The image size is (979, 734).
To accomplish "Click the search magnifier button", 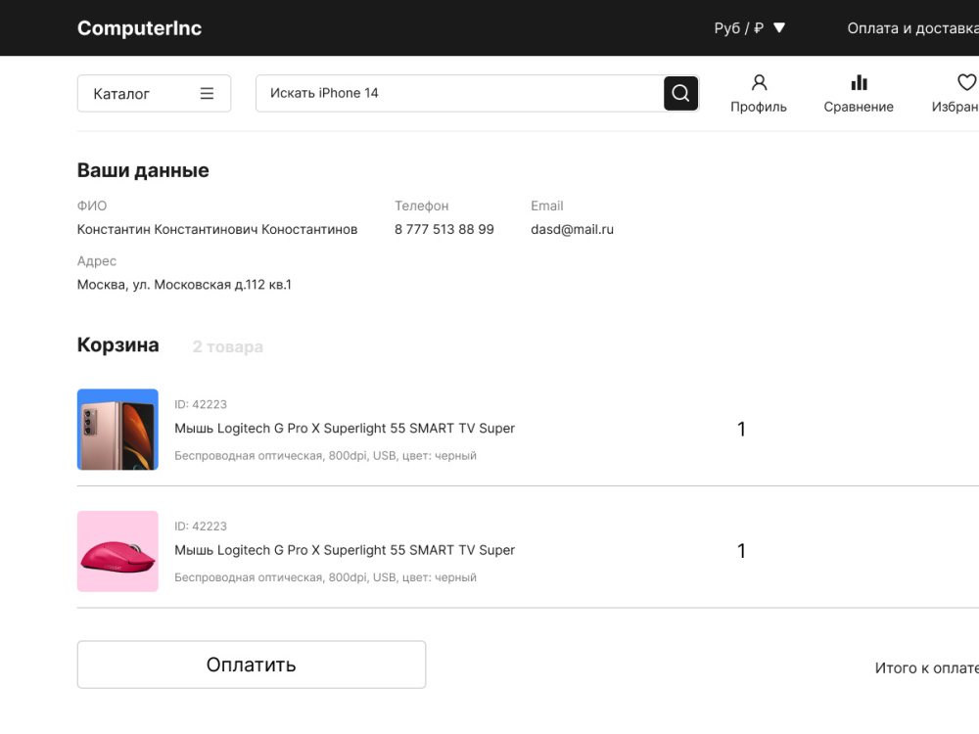I will click(x=680, y=94).
